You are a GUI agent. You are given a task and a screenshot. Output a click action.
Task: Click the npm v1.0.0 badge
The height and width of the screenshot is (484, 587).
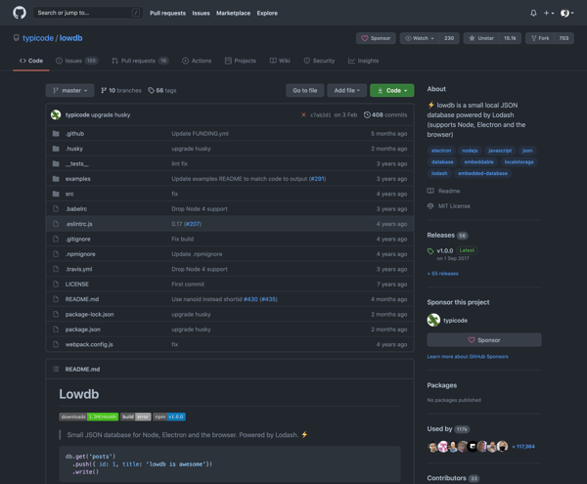coord(169,417)
